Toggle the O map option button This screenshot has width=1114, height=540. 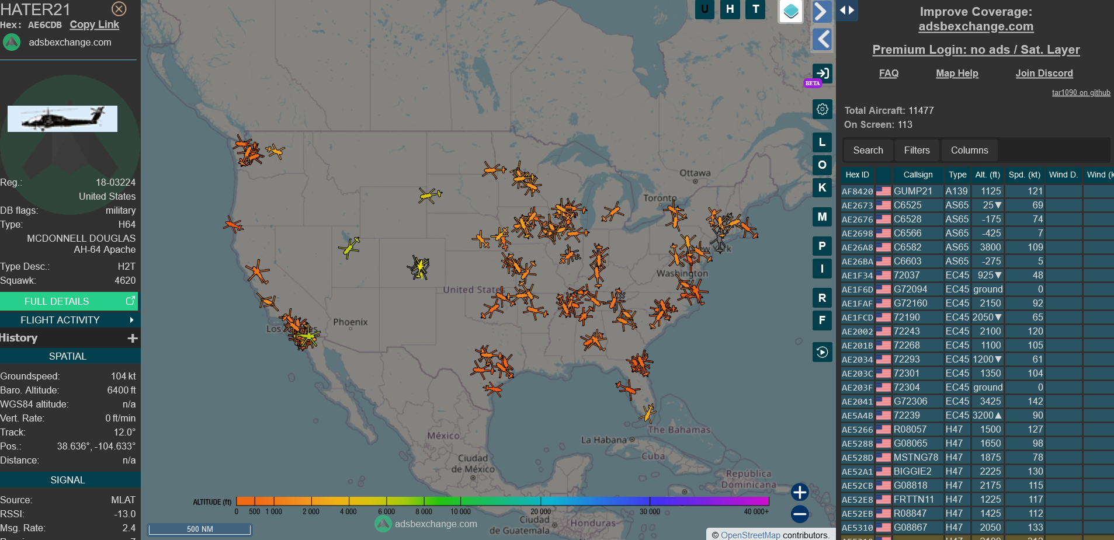(x=822, y=165)
